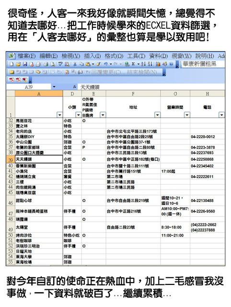The image size is (231, 307).
Task: Click the first icon on reviewing toolbar
Action: 12,72
